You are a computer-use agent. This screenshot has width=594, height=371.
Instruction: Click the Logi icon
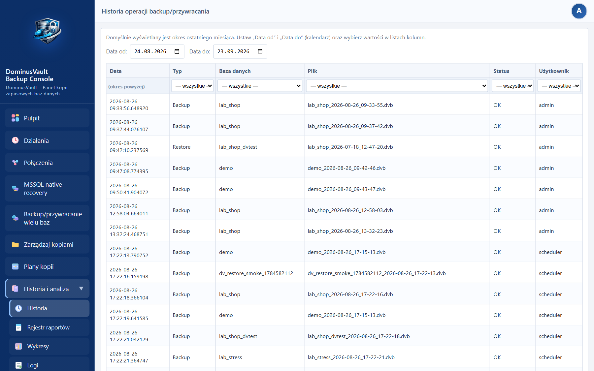(x=19, y=365)
